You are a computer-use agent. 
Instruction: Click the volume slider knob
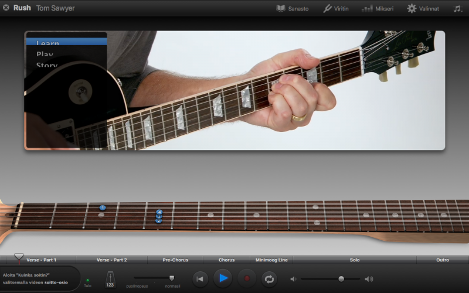(x=341, y=278)
